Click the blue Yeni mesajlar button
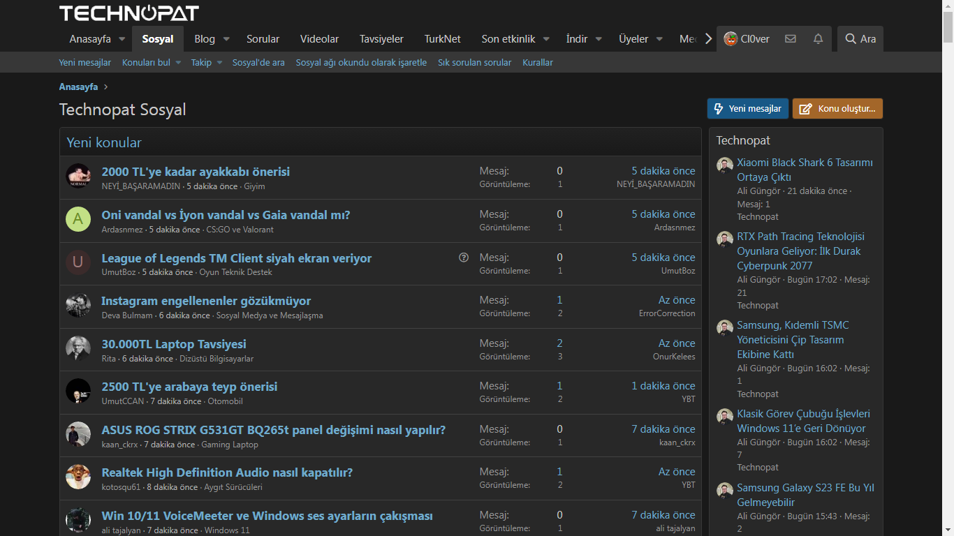Viewport: 954px width, 536px height. pos(748,109)
